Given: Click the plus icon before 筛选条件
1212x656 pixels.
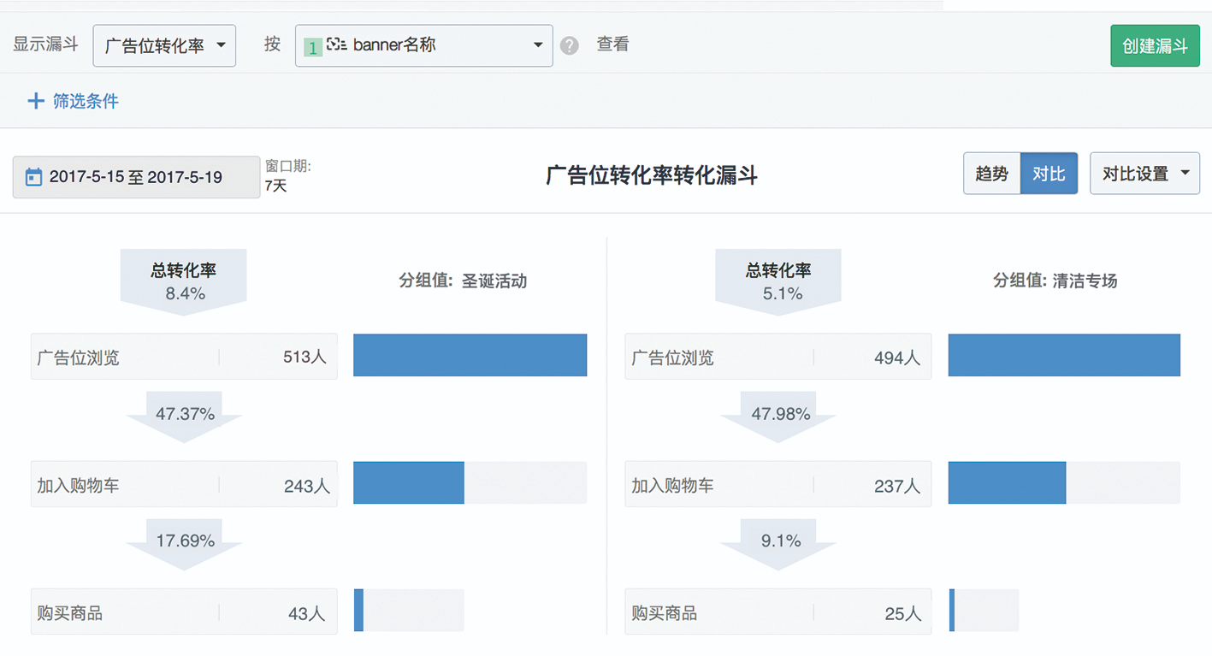Looking at the screenshot, I should (x=35, y=100).
